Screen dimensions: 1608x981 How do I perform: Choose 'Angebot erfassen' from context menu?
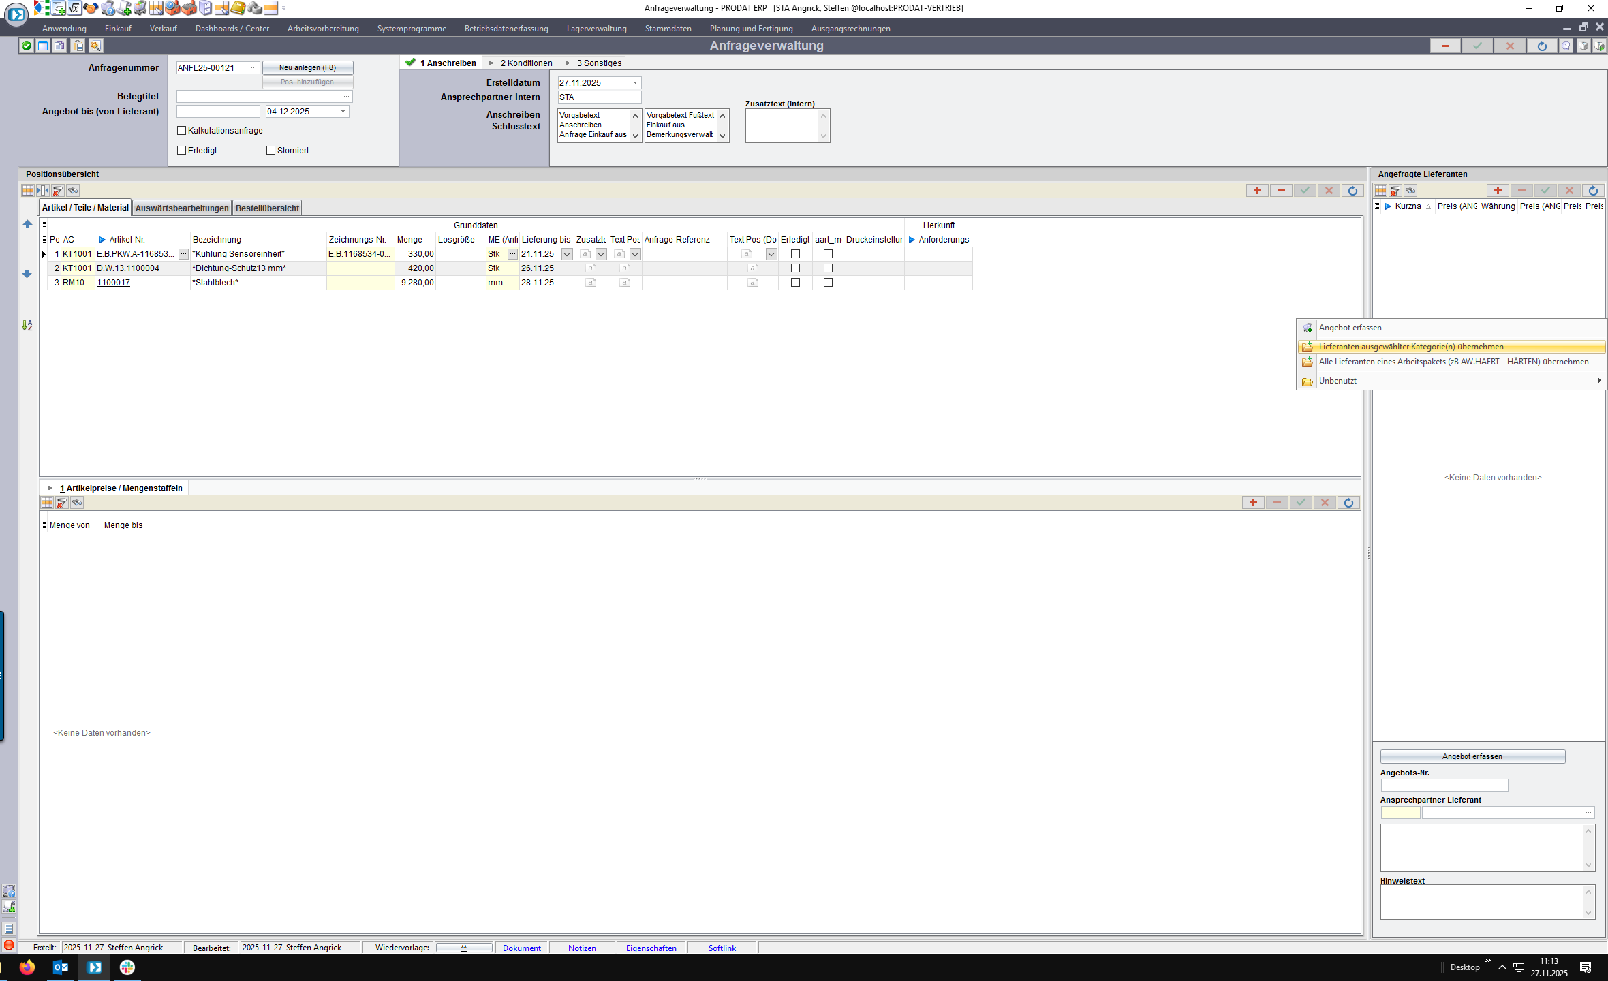point(1350,328)
